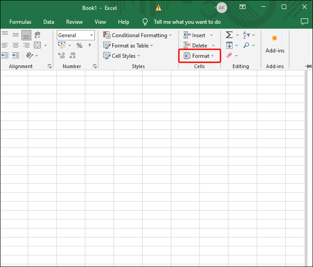Screen dimensions: 313x267
Task: Click the Percent Style icon
Action: pos(79,45)
